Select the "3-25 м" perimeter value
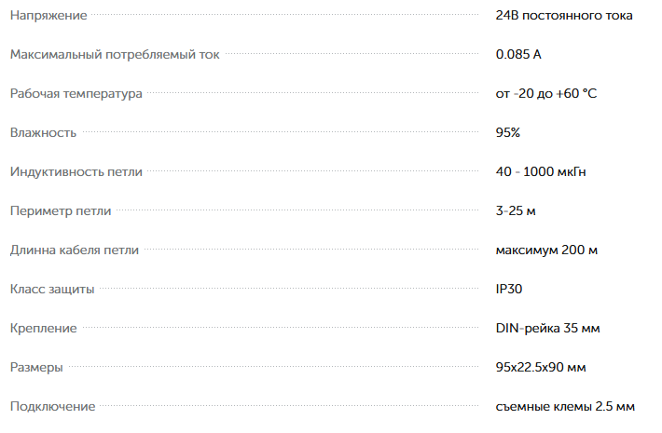The height and width of the screenshot is (433, 662). [x=516, y=211]
